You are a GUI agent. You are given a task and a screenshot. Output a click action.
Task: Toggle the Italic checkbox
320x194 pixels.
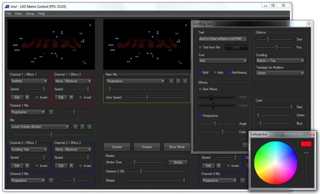click(216, 72)
